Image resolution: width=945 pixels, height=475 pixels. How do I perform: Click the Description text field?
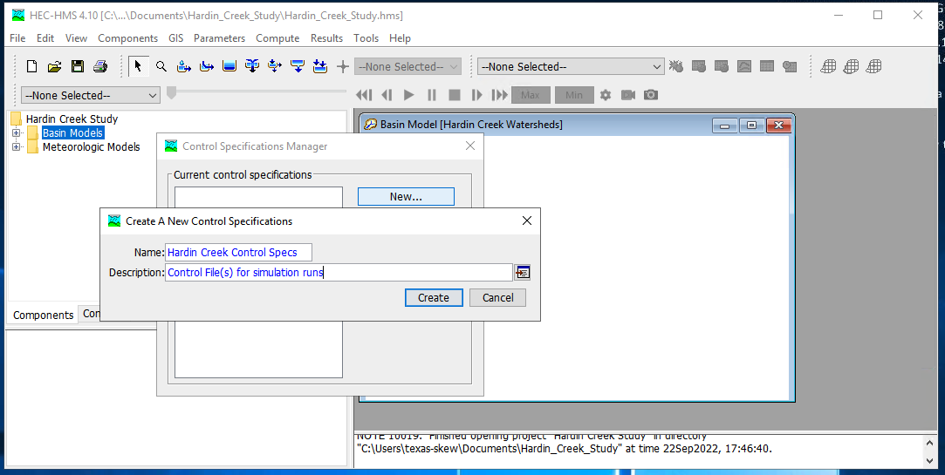tap(339, 273)
